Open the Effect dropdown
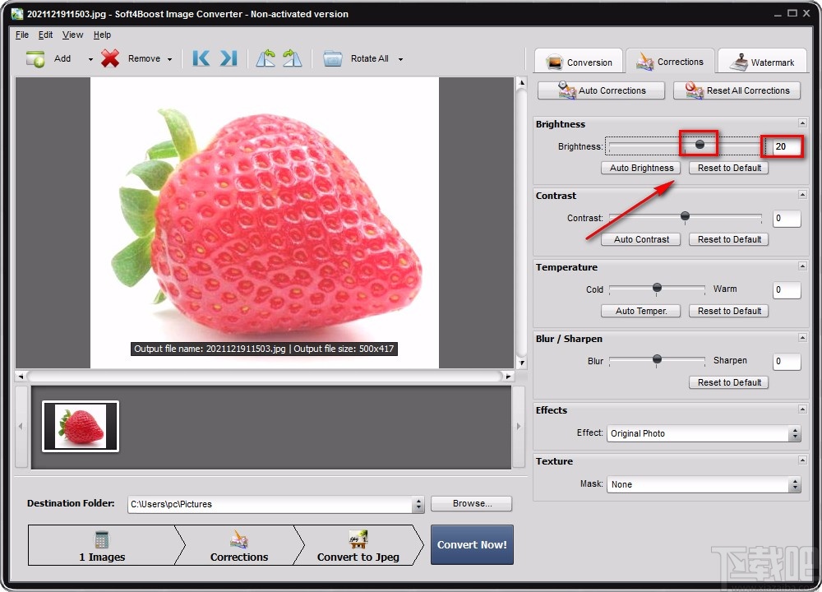This screenshot has height=592, width=822. 794,433
